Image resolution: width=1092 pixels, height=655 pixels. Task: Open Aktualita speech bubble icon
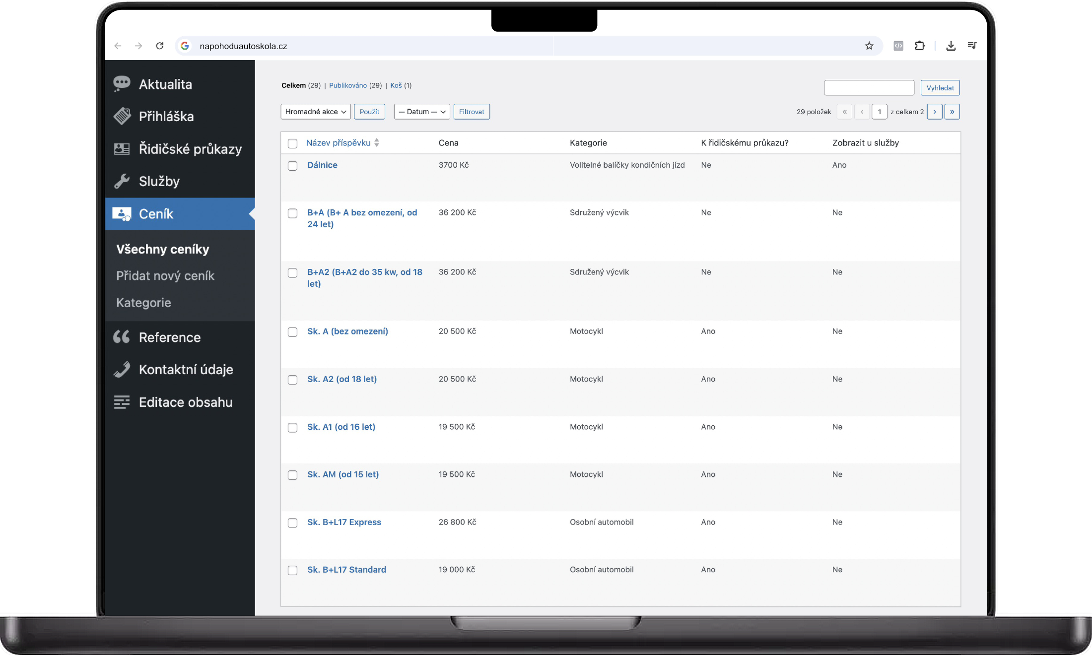click(122, 83)
